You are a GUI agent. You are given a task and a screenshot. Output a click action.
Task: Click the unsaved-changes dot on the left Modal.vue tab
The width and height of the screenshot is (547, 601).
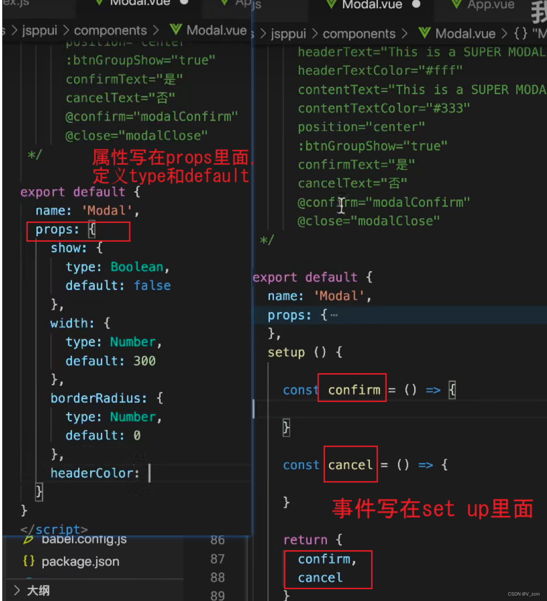click(x=183, y=4)
